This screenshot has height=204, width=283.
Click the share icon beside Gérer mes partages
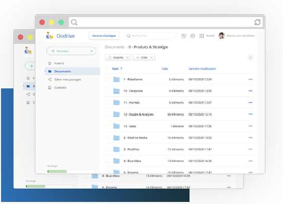(x=50, y=80)
